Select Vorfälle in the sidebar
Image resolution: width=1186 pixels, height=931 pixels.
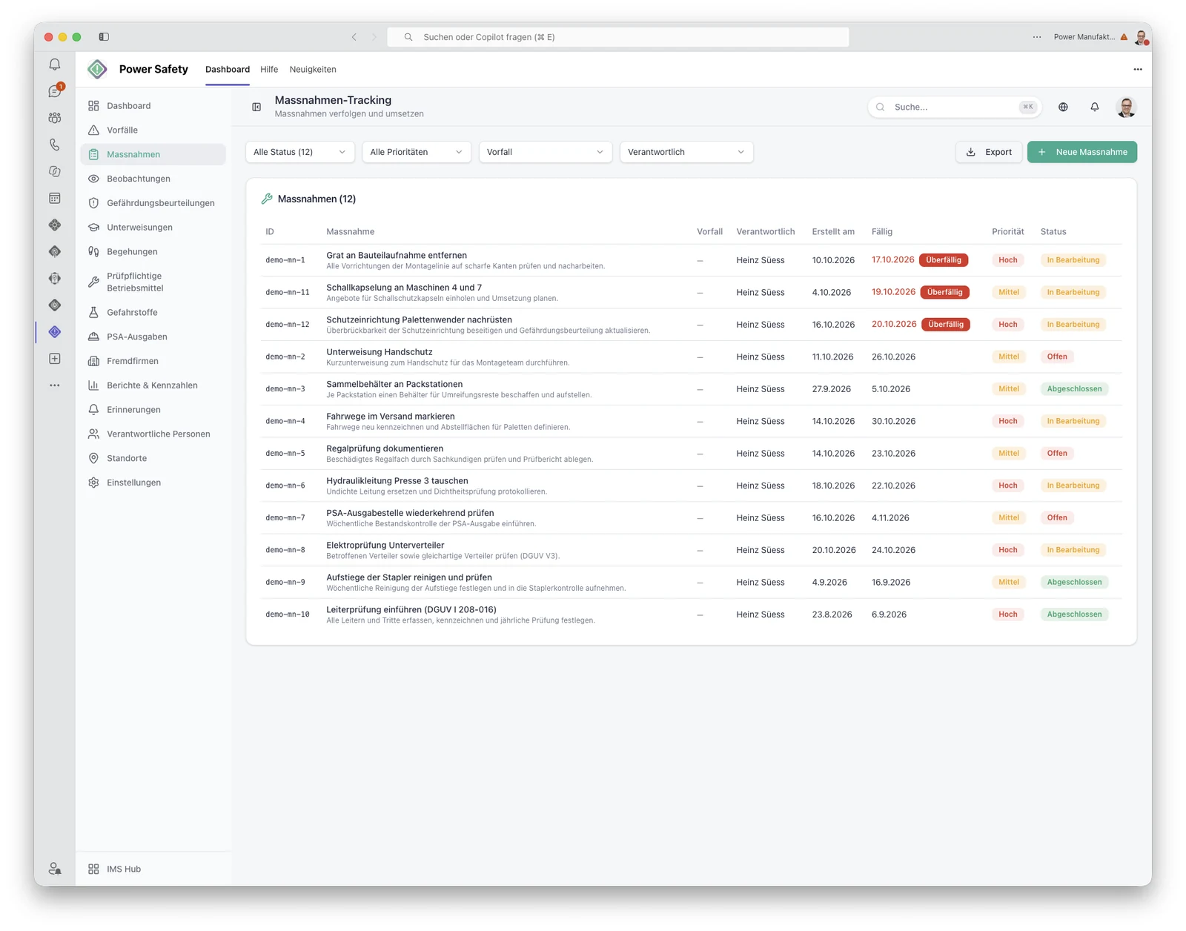point(153,130)
